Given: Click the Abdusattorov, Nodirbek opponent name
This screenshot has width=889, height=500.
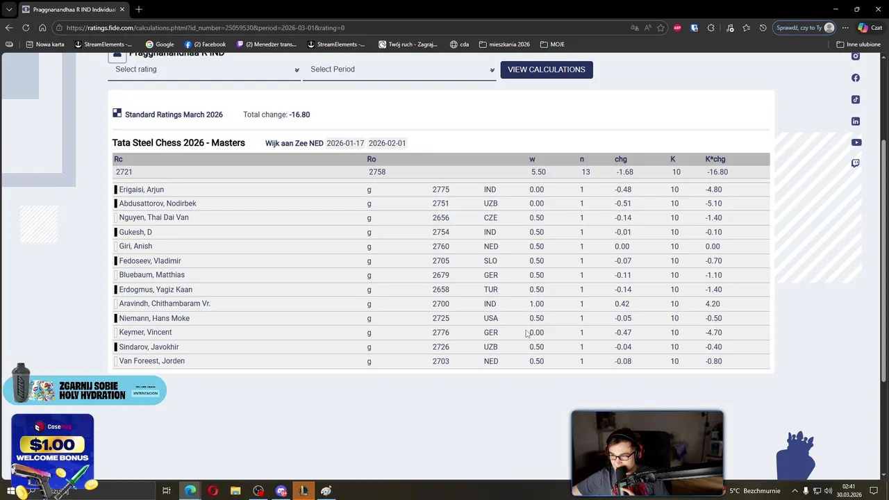Looking at the screenshot, I should [158, 203].
